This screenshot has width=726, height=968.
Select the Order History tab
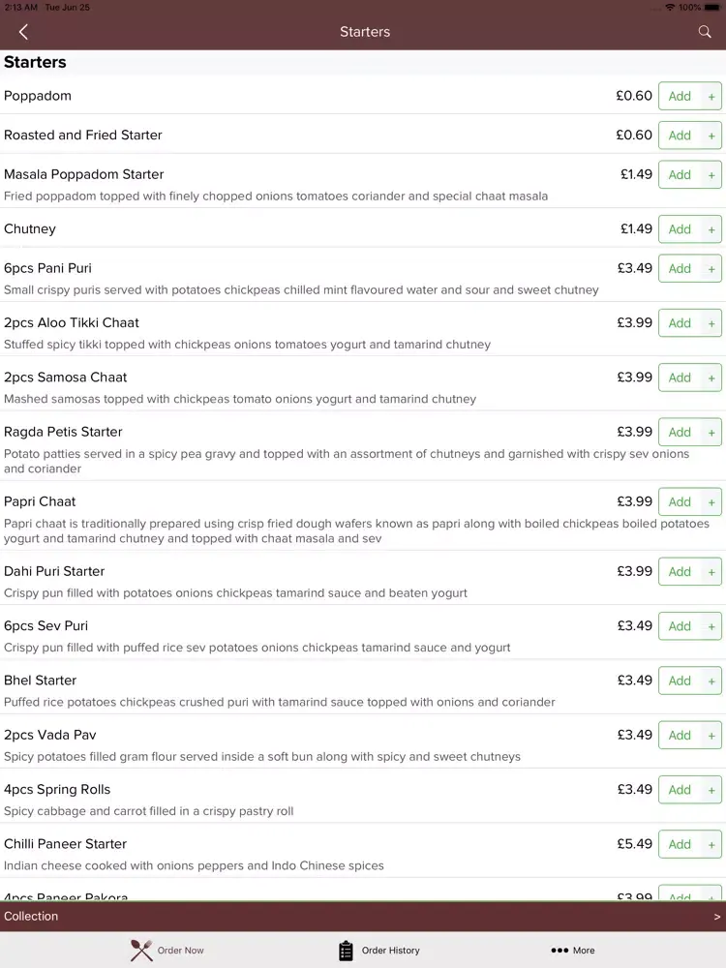(379, 951)
